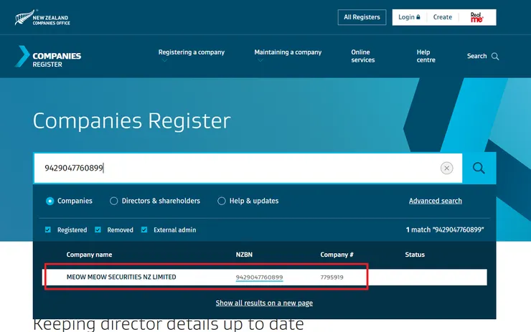Image resolution: width=531 pixels, height=332 pixels.
Task: Click the Status column header
Action: coord(415,255)
